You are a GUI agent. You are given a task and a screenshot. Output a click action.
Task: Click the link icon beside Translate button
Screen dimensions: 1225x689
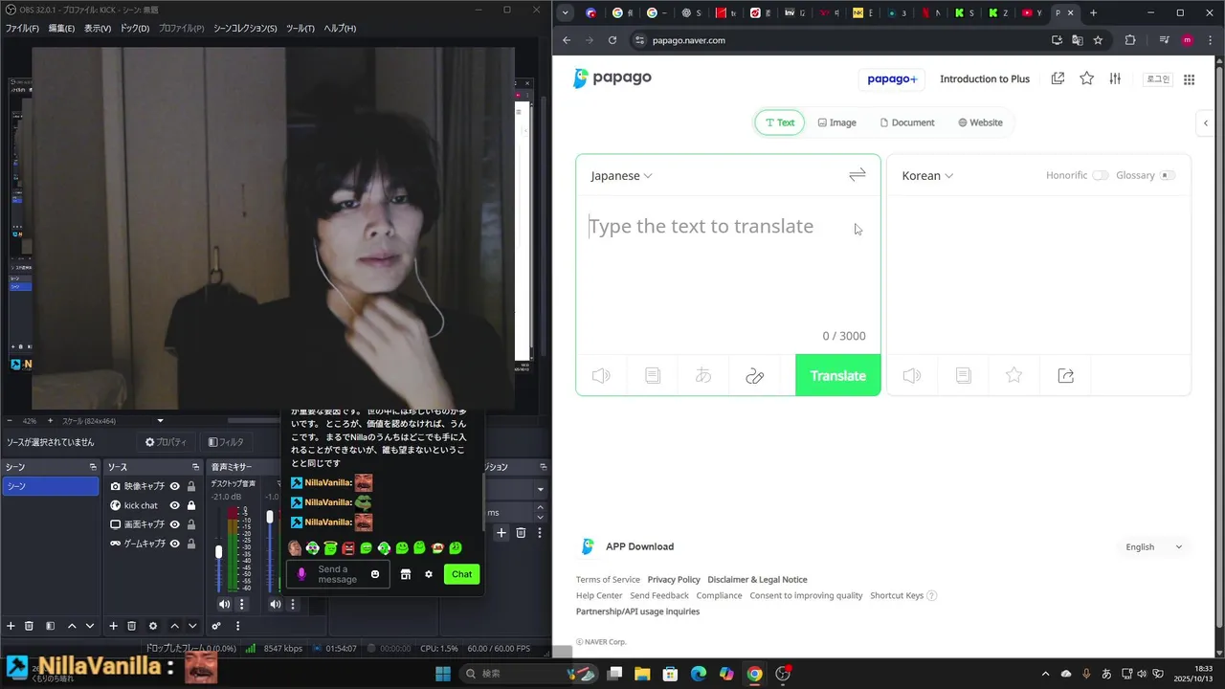pyautogui.click(x=754, y=376)
